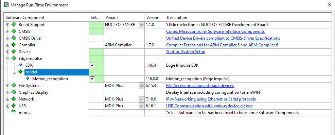This screenshot has height=135, width=335.
Task: Collapse the EdgeImpulse tree node
Action: tap(8, 59)
